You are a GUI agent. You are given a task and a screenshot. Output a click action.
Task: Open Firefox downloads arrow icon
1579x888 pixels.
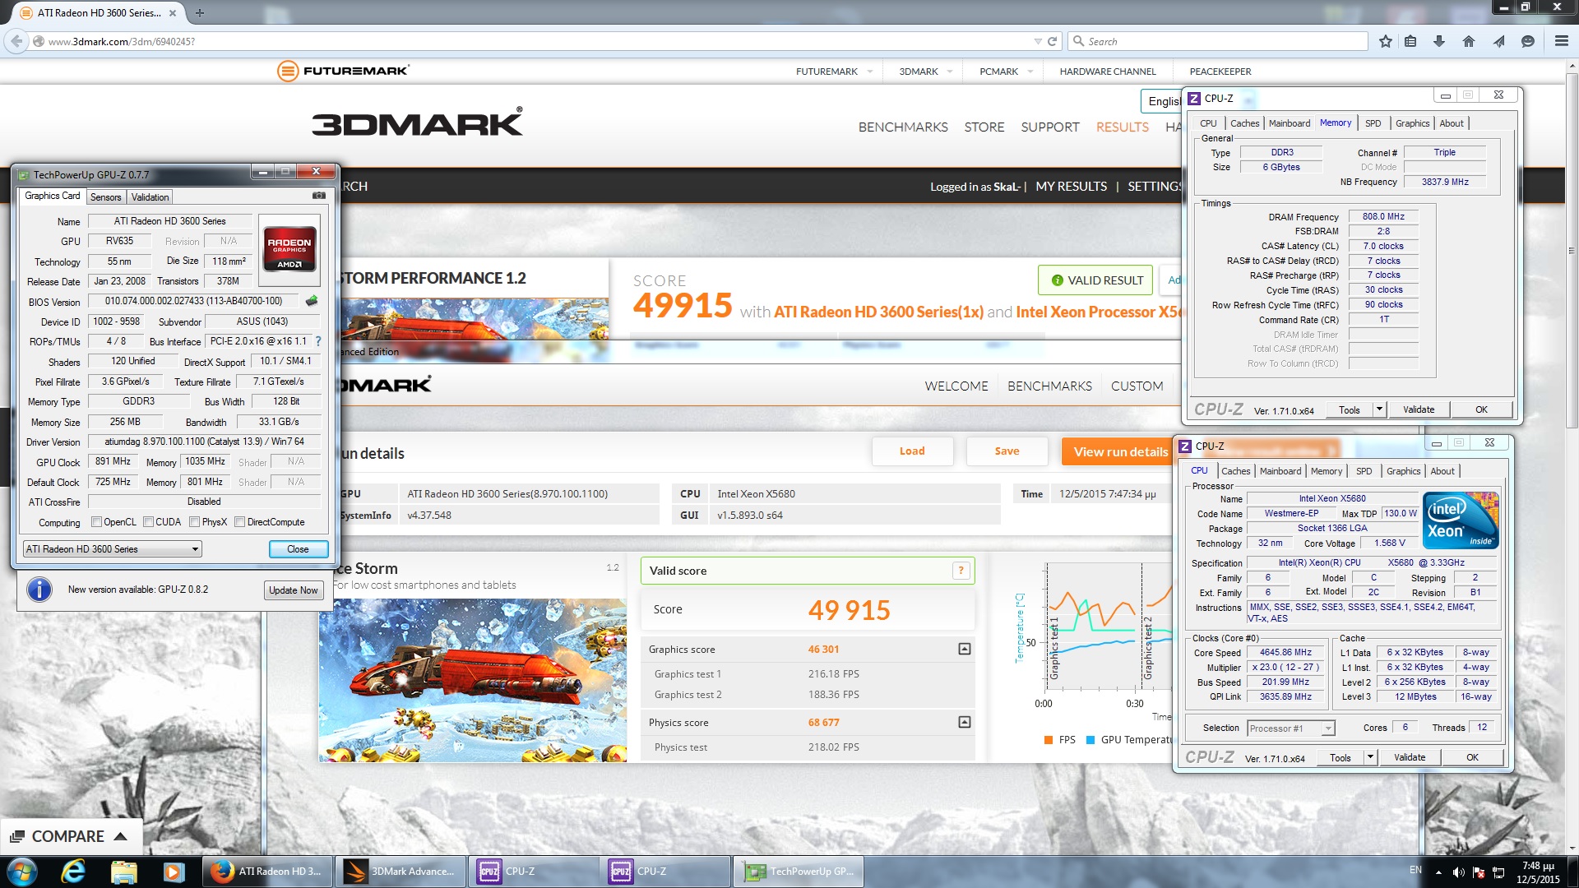pos(1439,41)
